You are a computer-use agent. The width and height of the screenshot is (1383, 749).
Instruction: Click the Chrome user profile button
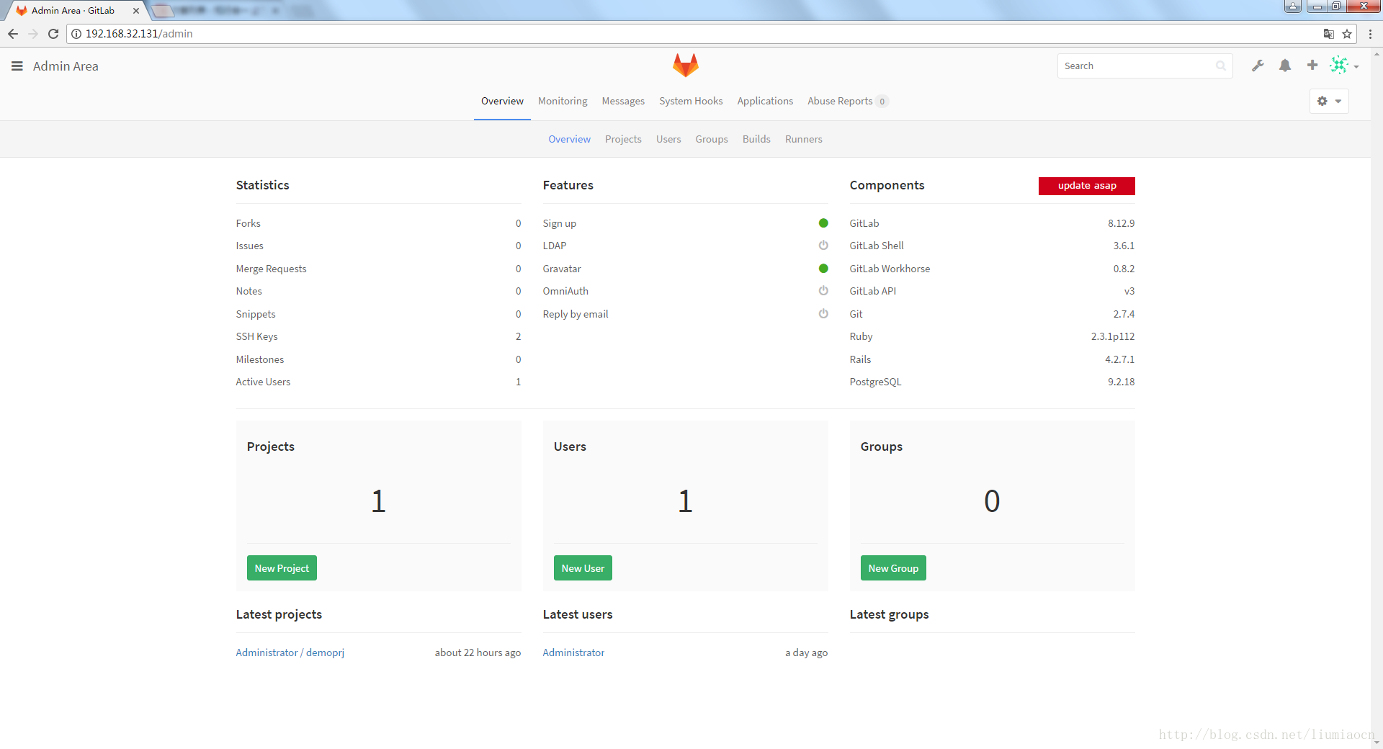(x=1293, y=6)
